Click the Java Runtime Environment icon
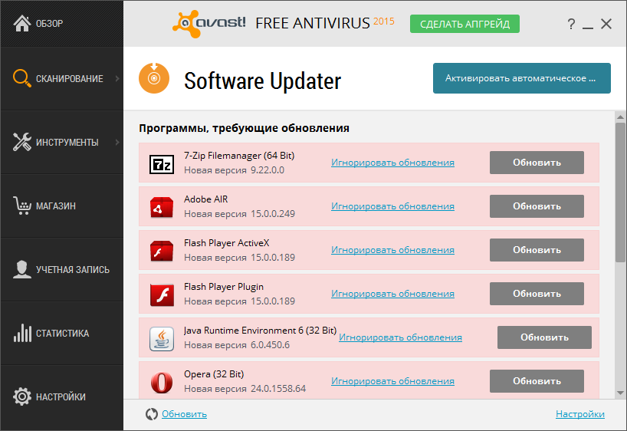This screenshot has height=431, width=627. pyautogui.click(x=162, y=339)
